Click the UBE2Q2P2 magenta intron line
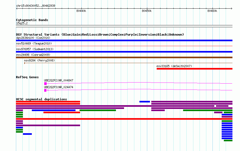 tap(139, 83)
